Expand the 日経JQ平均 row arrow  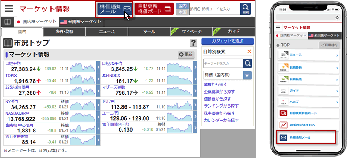coord(195,67)
